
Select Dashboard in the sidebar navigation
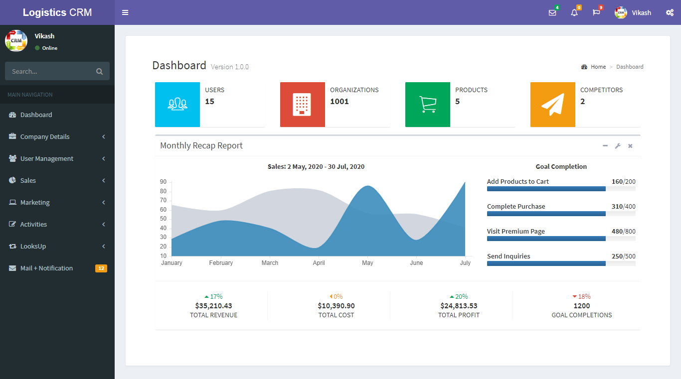pos(36,115)
